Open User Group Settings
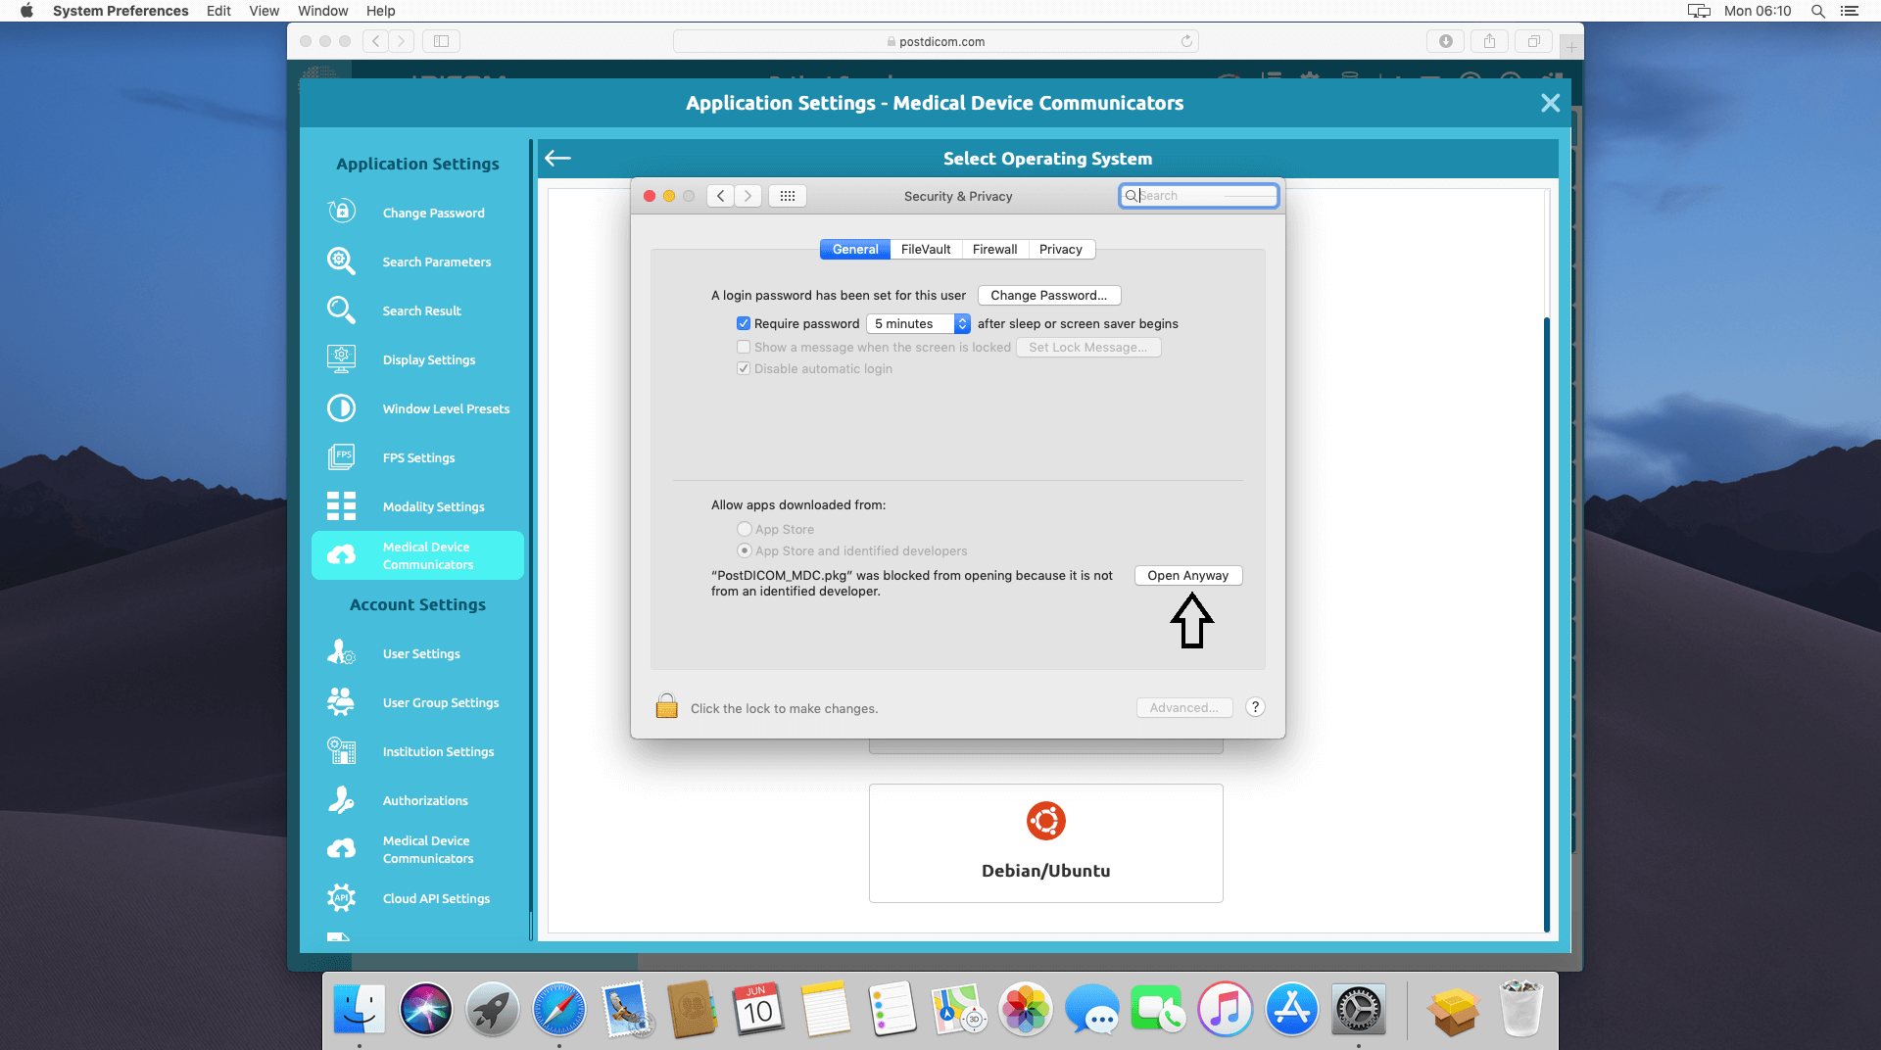Screen dimensions: 1881x1050 (x=417, y=702)
